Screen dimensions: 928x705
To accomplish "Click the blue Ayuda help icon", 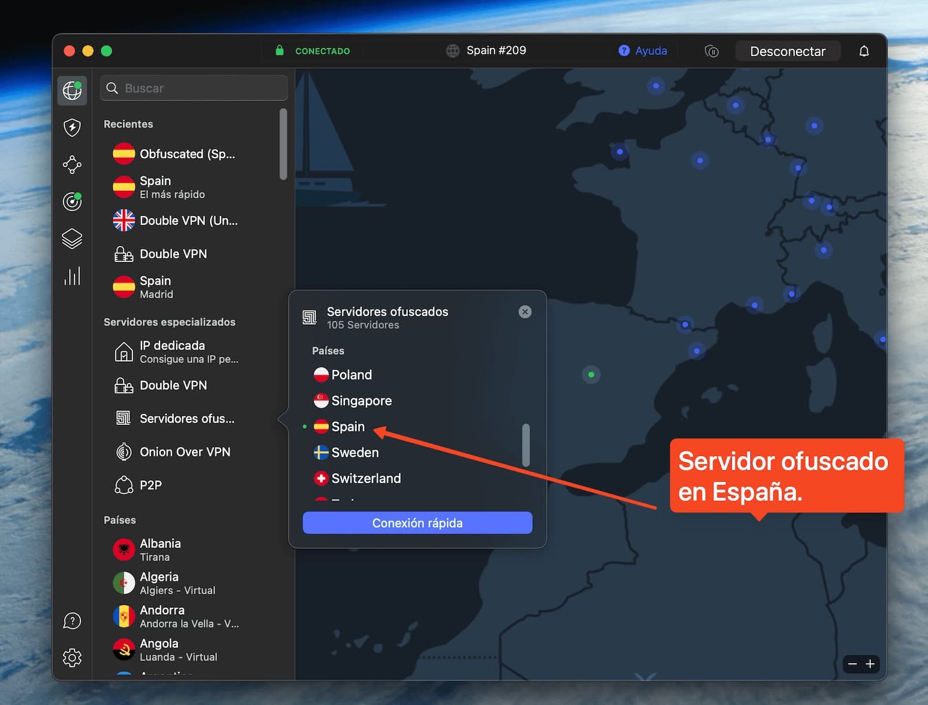I will 624,51.
